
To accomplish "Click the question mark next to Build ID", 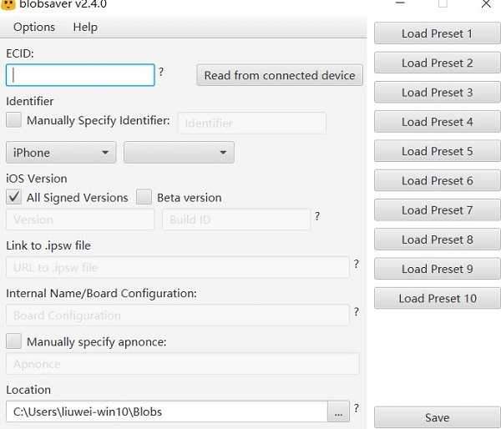I will (x=317, y=217).
